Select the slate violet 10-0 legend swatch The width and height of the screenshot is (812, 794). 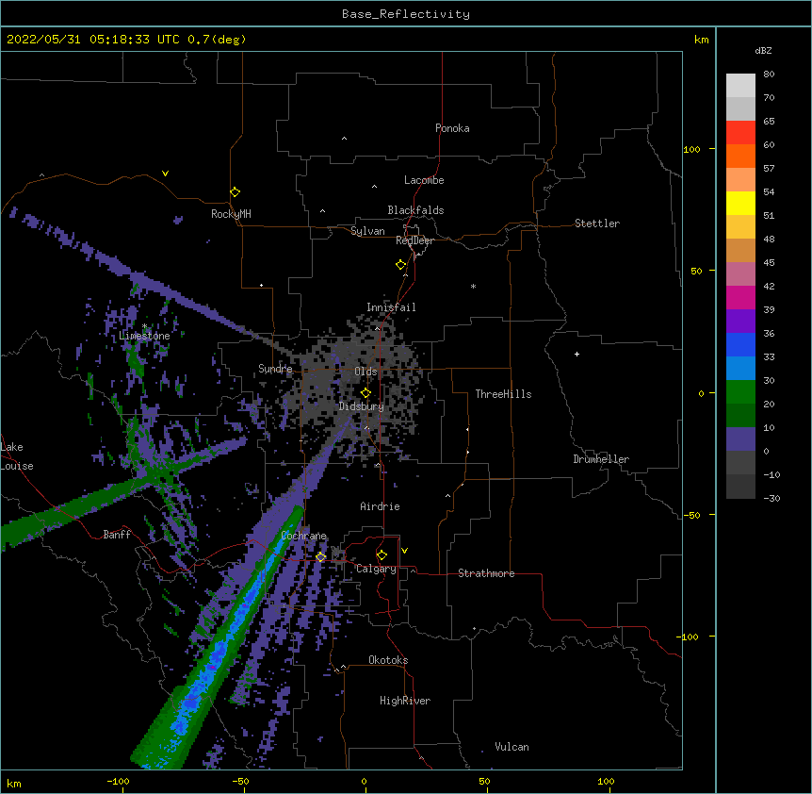click(x=740, y=439)
